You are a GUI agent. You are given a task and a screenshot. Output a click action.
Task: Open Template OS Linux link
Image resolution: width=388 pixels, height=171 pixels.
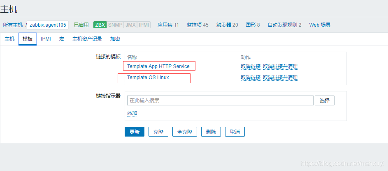[x=148, y=77]
